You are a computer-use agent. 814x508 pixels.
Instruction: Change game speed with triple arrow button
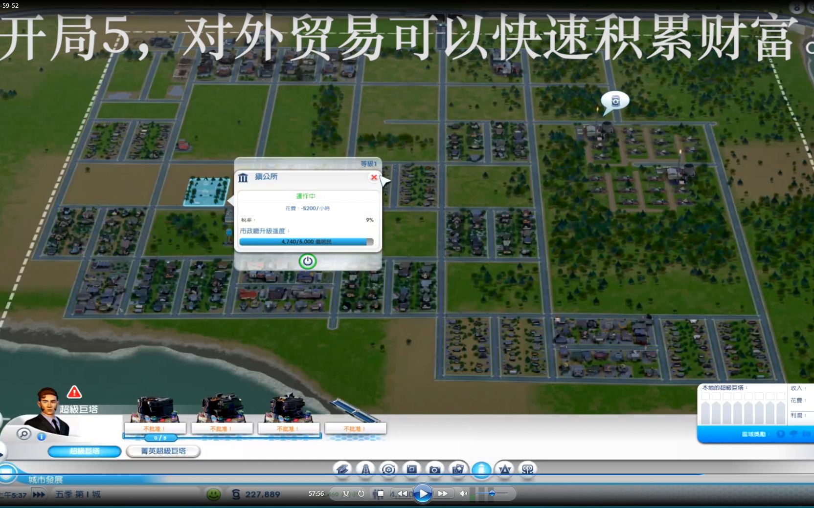(x=39, y=494)
